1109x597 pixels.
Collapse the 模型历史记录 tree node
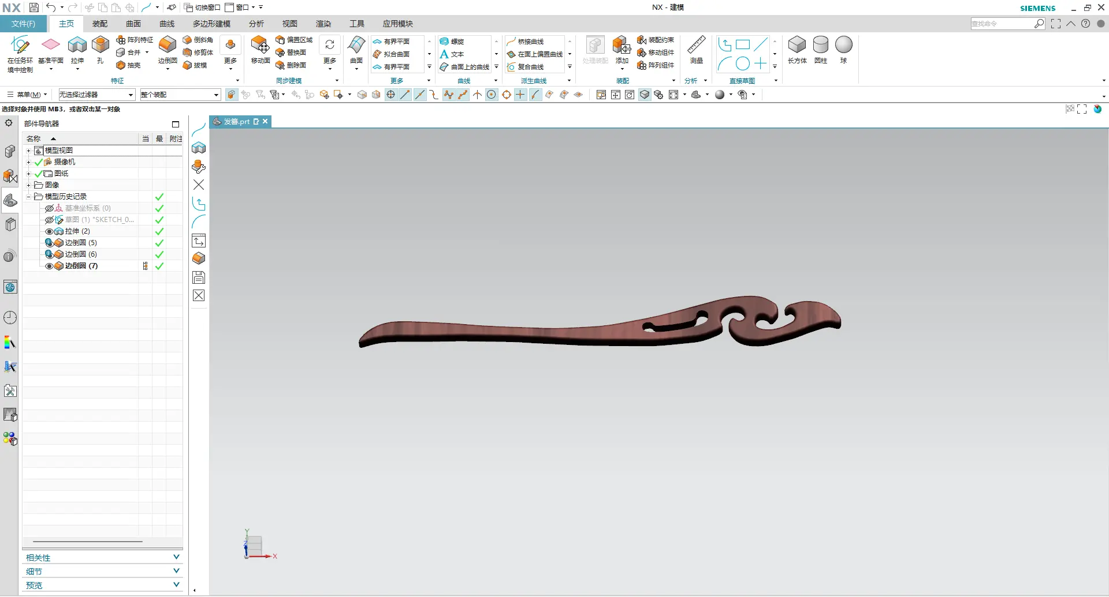pos(28,197)
